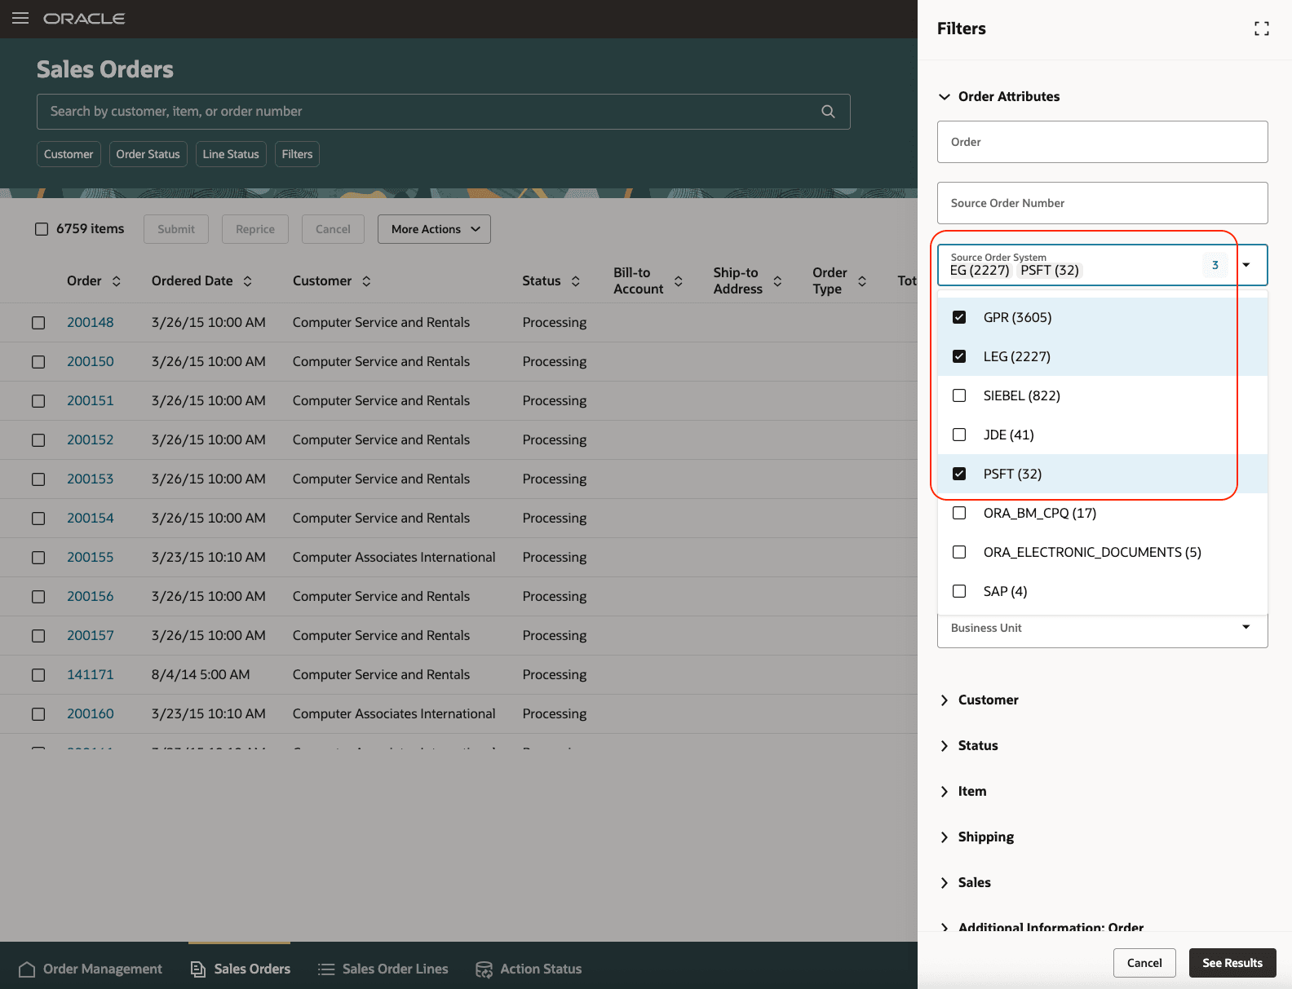This screenshot has height=989, width=1292.
Task: Click the Action Status icon in bottom bar
Action: pyautogui.click(x=484, y=969)
